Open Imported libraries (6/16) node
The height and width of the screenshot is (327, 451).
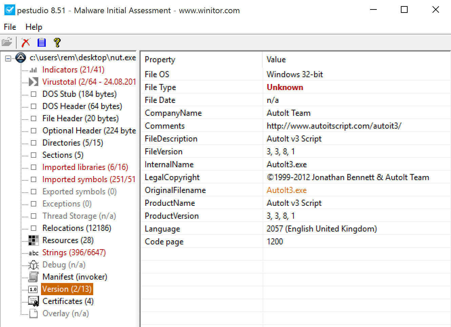click(x=85, y=167)
